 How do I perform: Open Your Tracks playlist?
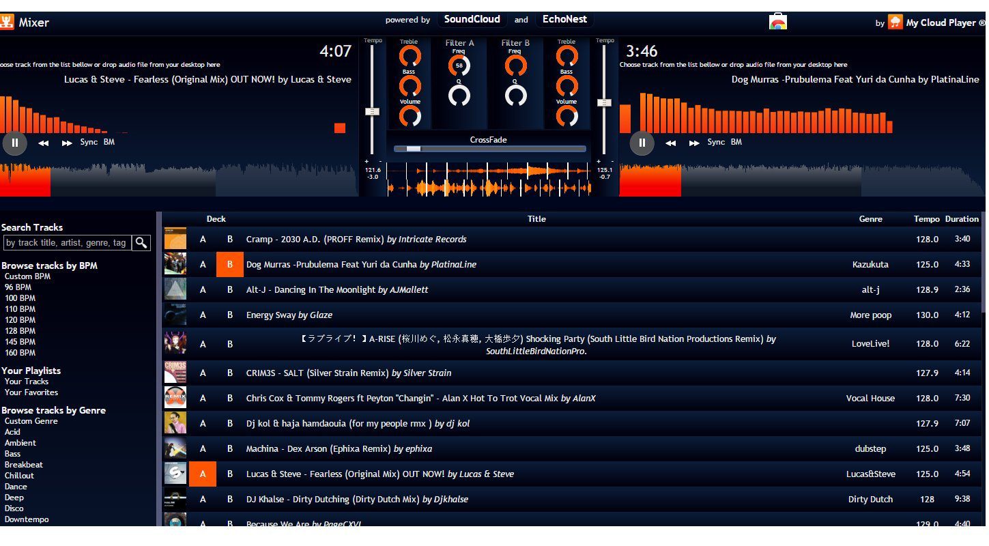point(27,382)
